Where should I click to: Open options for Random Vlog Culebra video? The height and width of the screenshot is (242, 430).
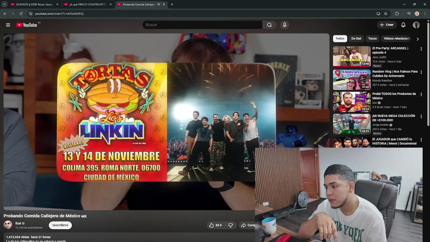(421, 72)
